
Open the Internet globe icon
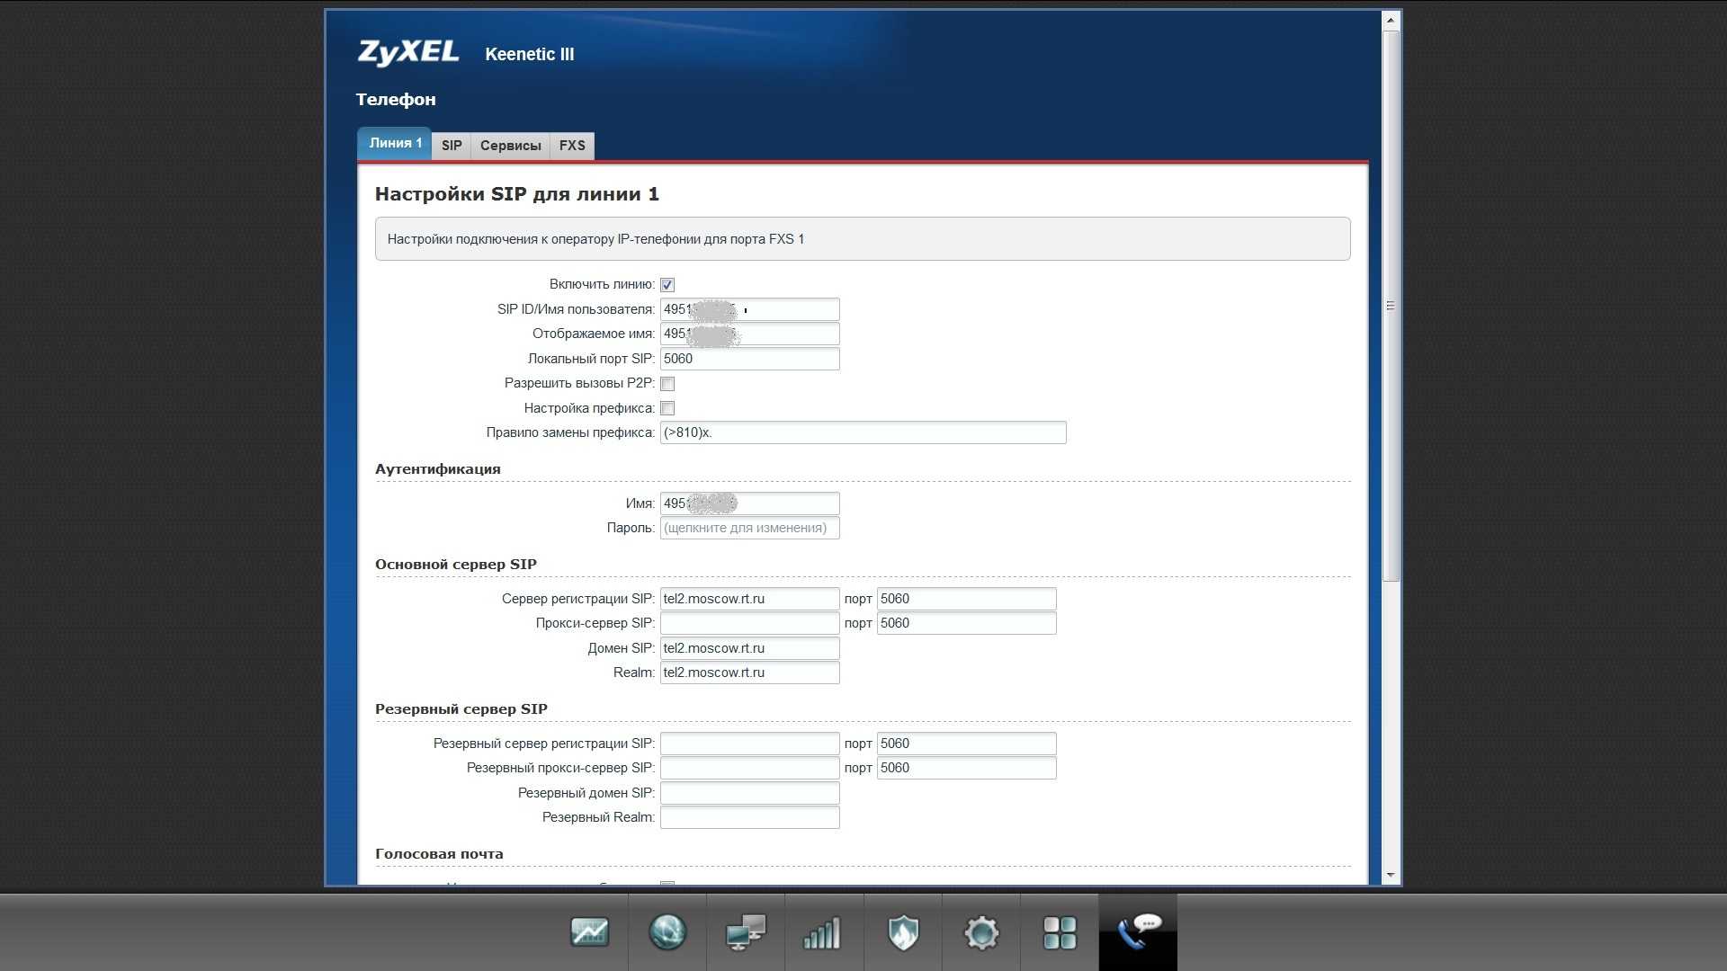667,932
